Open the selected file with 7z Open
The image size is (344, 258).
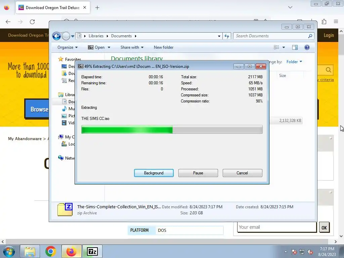96,47
